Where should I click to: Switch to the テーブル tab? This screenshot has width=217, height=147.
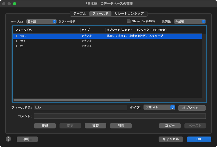pyautogui.click(x=80, y=14)
